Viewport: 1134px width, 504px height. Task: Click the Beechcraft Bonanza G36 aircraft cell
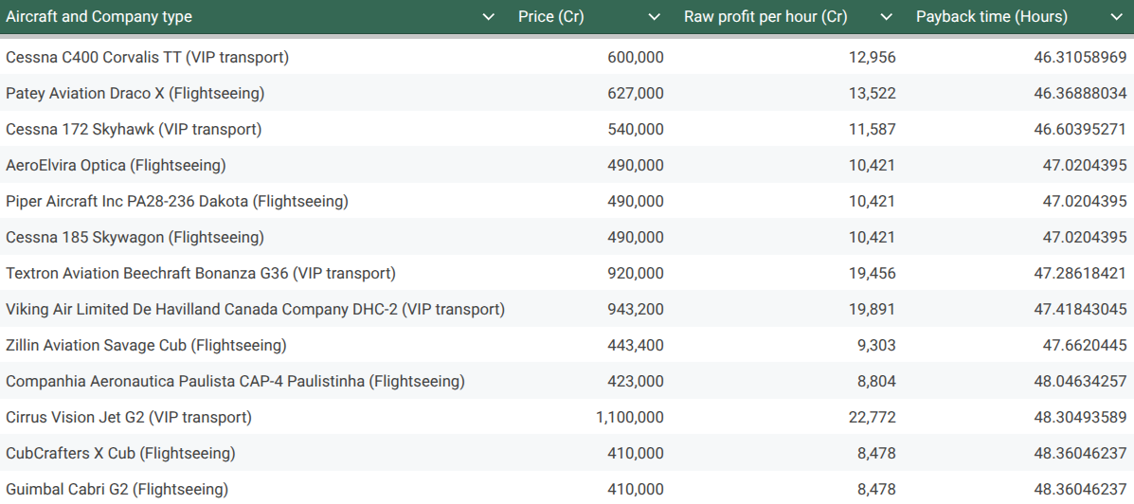click(x=201, y=273)
